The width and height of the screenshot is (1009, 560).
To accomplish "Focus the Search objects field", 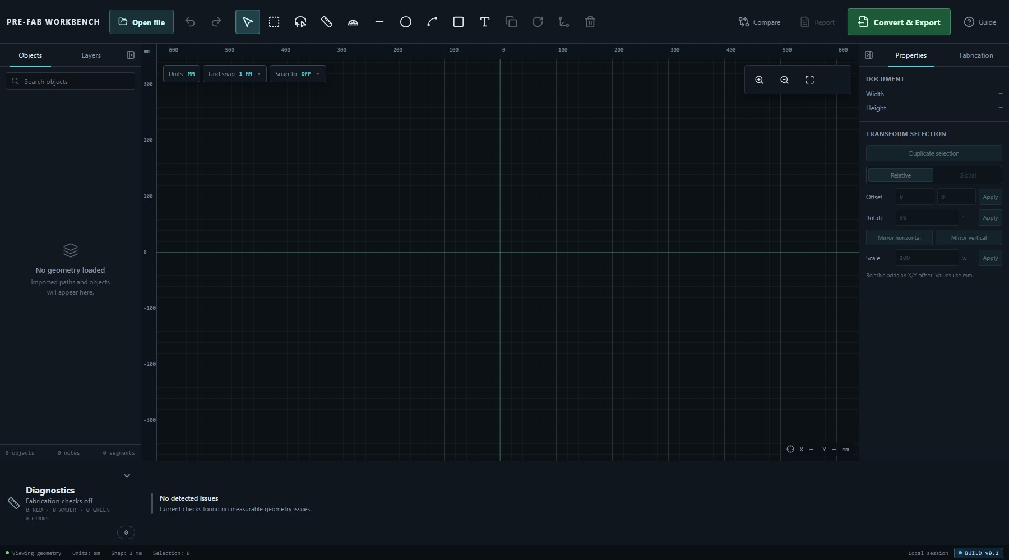I will [70, 81].
